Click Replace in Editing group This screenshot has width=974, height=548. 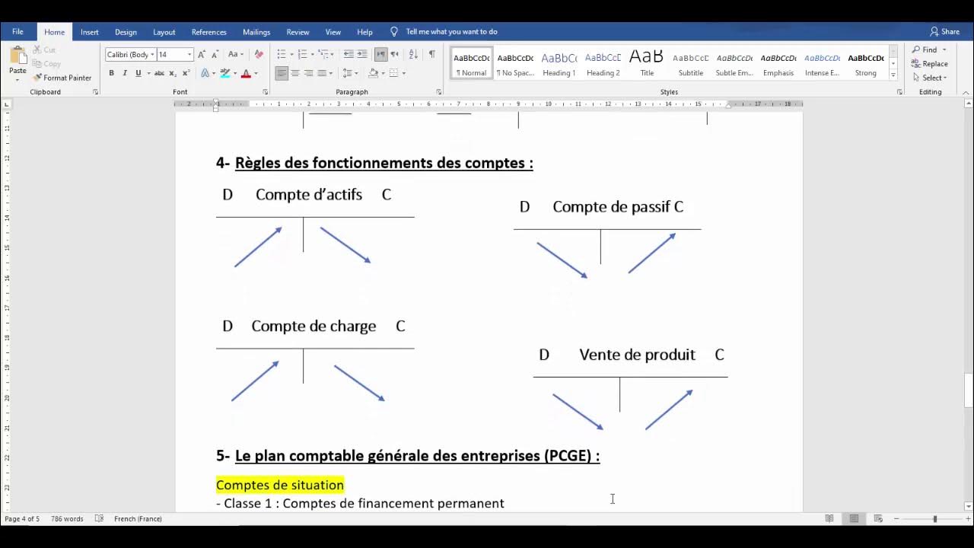[x=930, y=64]
